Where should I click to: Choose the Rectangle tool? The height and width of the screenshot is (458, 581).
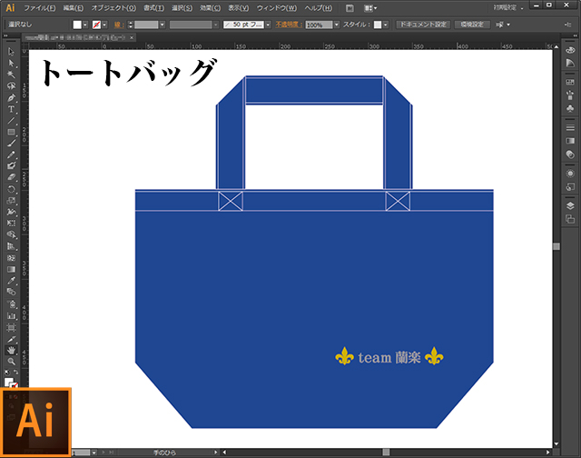click(x=11, y=132)
